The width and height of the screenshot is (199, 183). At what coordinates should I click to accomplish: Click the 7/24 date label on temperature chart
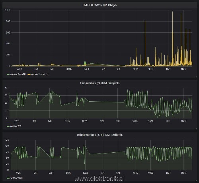coord(17,121)
